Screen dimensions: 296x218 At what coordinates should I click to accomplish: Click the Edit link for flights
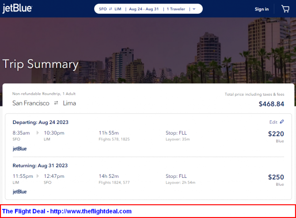273,122
